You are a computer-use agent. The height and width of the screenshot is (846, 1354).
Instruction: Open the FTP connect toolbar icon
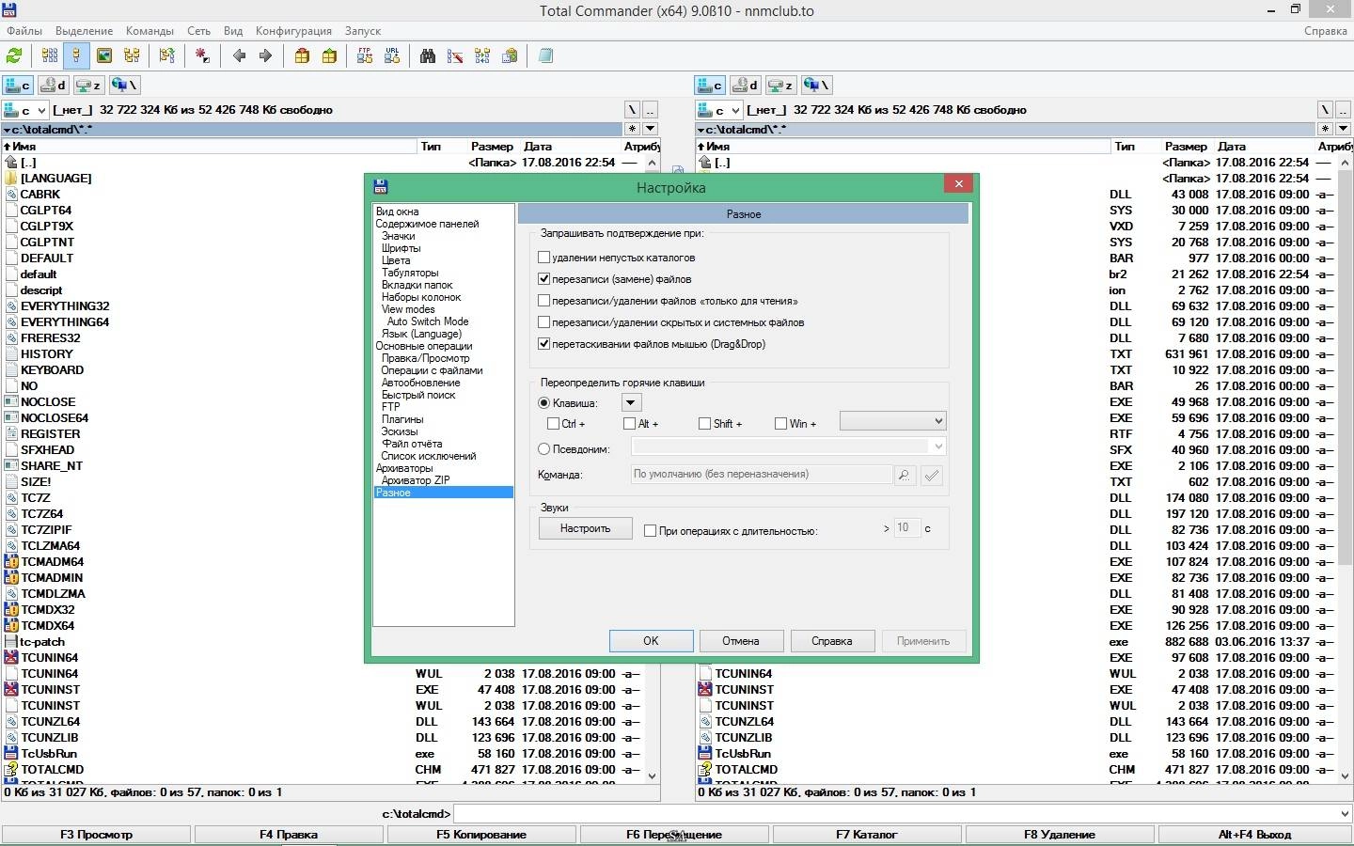[365, 56]
